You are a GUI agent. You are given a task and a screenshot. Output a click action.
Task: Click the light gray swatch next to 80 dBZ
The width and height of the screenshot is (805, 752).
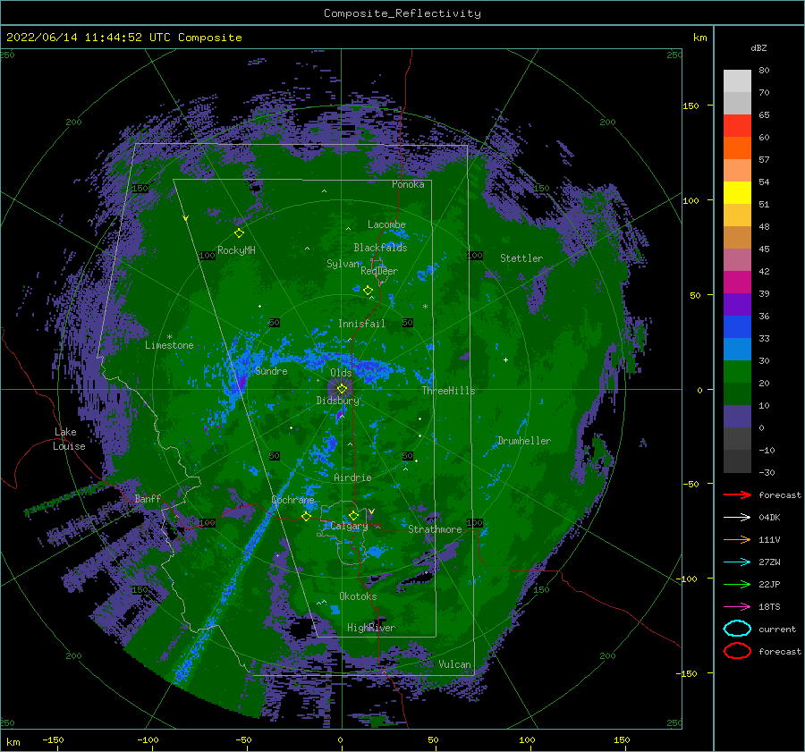pyautogui.click(x=737, y=81)
